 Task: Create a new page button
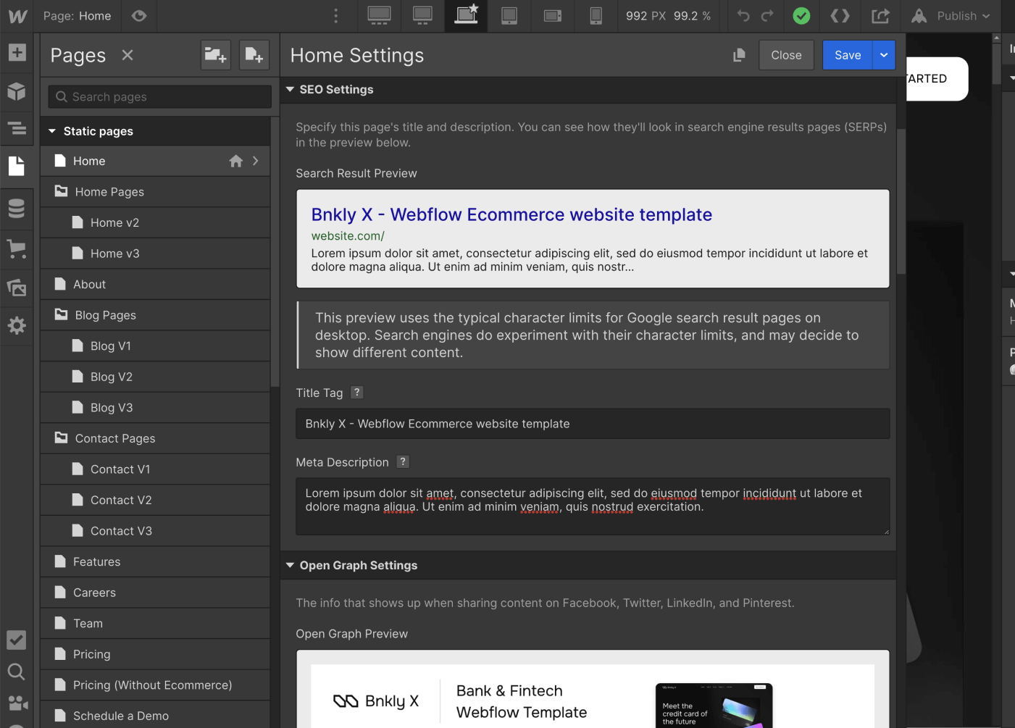[254, 55]
